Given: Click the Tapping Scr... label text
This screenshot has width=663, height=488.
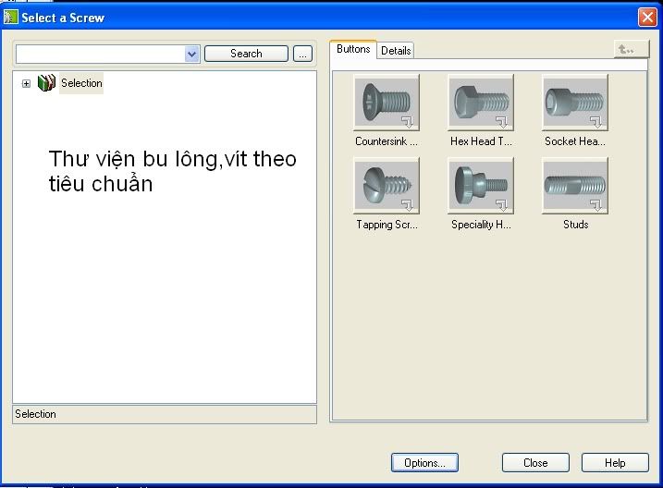Looking at the screenshot, I should pos(387,225).
